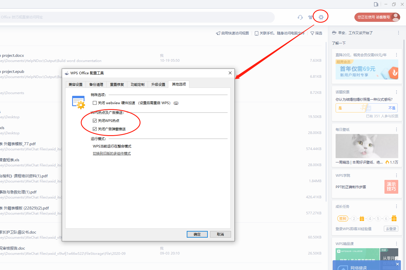Toggle 关闭 webview 硬件加速 checkbox
The height and width of the screenshot is (270, 406).
coord(95,103)
